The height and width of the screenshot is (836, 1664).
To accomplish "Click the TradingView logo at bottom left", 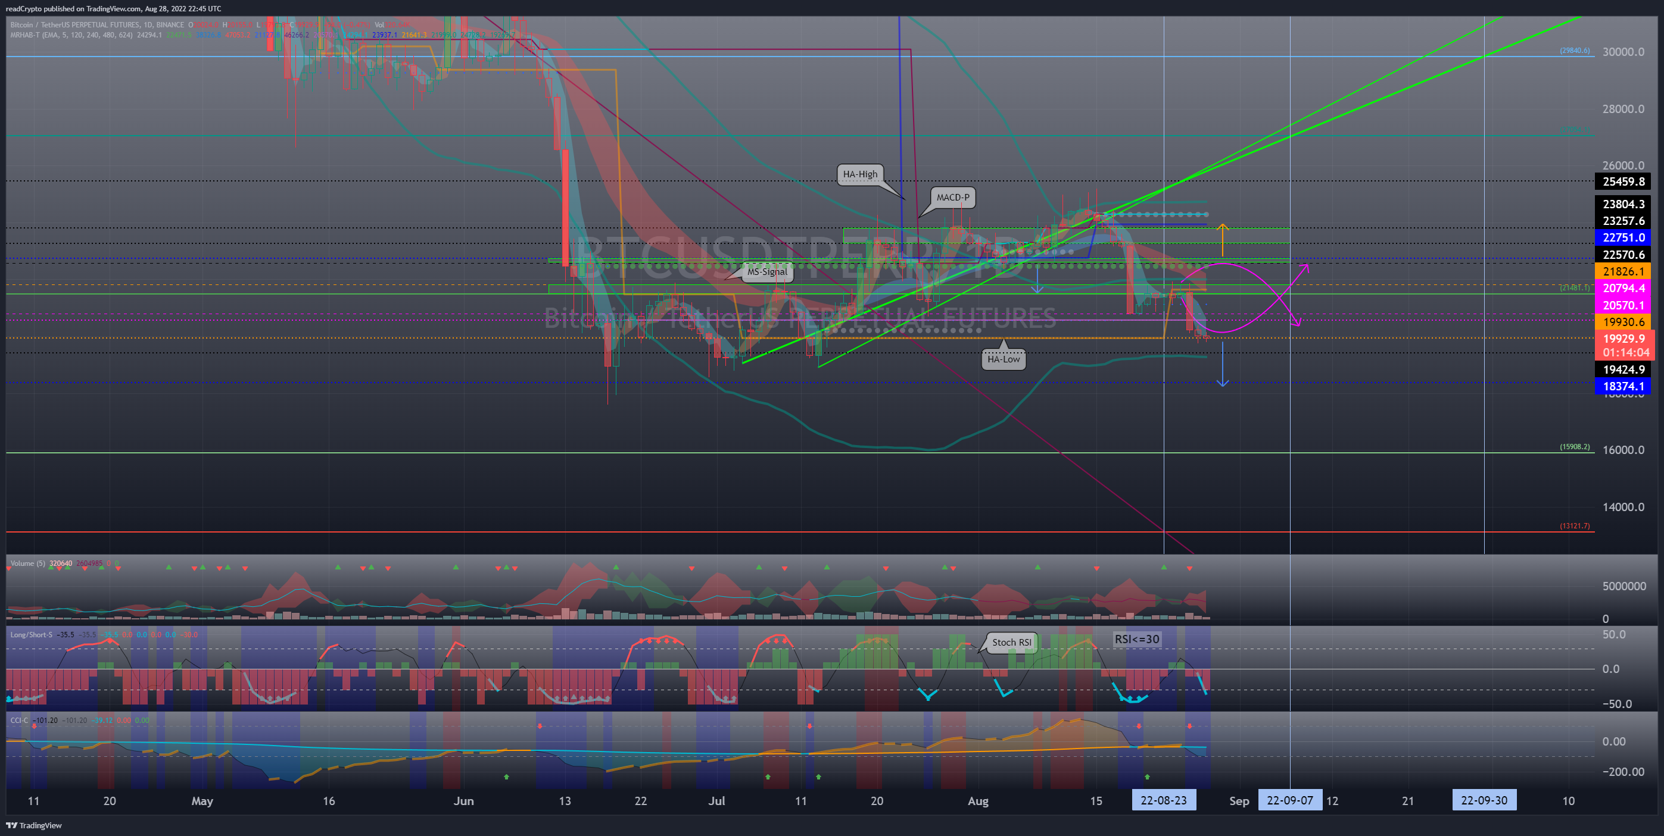I will pos(33,825).
